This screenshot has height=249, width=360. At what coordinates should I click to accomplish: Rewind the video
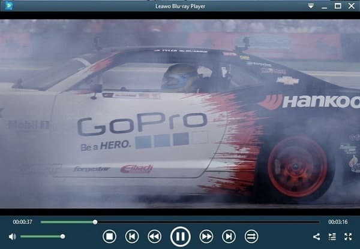tap(154, 236)
